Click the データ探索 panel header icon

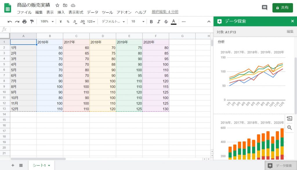click(219, 21)
